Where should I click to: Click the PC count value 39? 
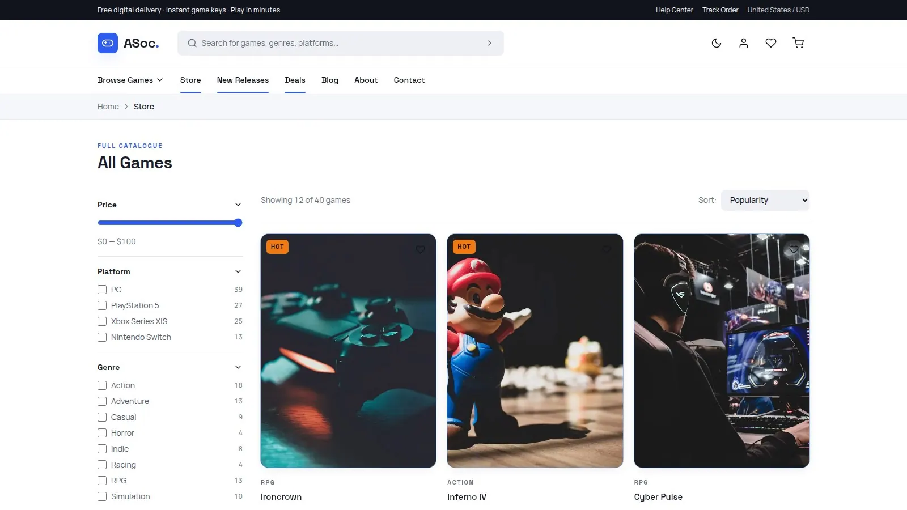tap(238, 290)
